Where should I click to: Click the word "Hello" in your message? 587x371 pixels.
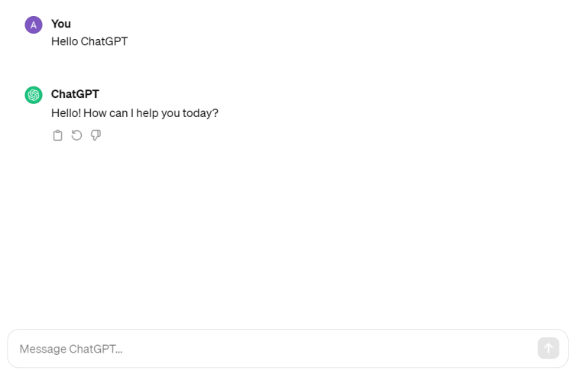pos(64,41)
